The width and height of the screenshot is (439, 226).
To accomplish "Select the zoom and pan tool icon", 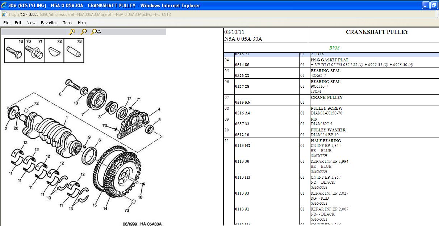I will pos(96,32).
